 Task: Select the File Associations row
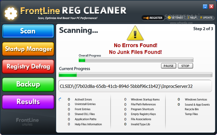pyautogui.click(x=141, y=119)
